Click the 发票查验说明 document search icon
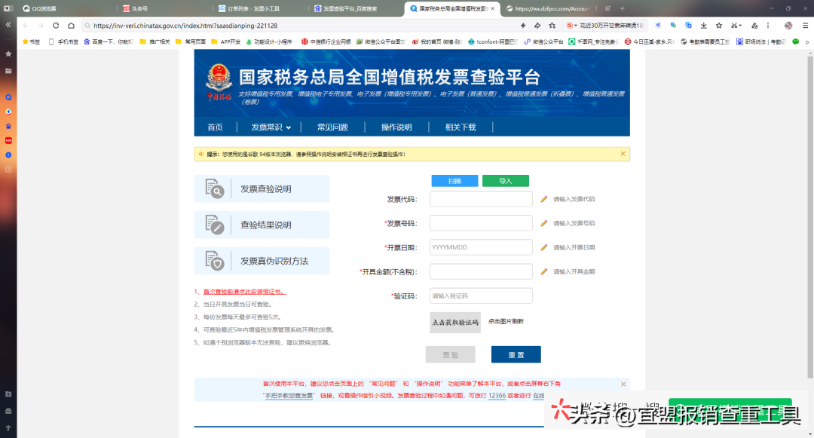 tap(214, 188)
